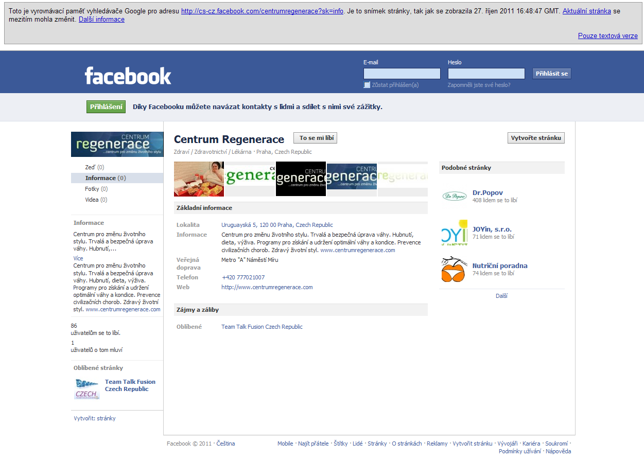Click the Centrum Regenerace profile picture
Viewport: 644px width, 461px height.
[x=117, y=145]
